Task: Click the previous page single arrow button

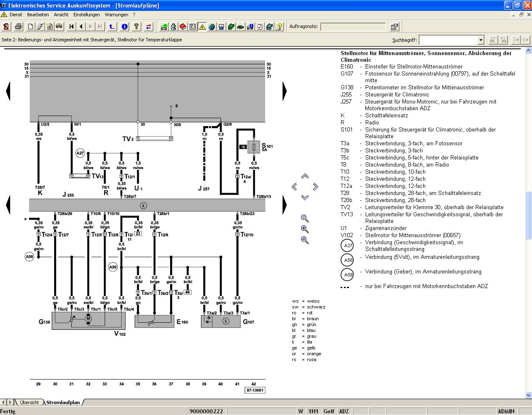Action: coord(81,27)
